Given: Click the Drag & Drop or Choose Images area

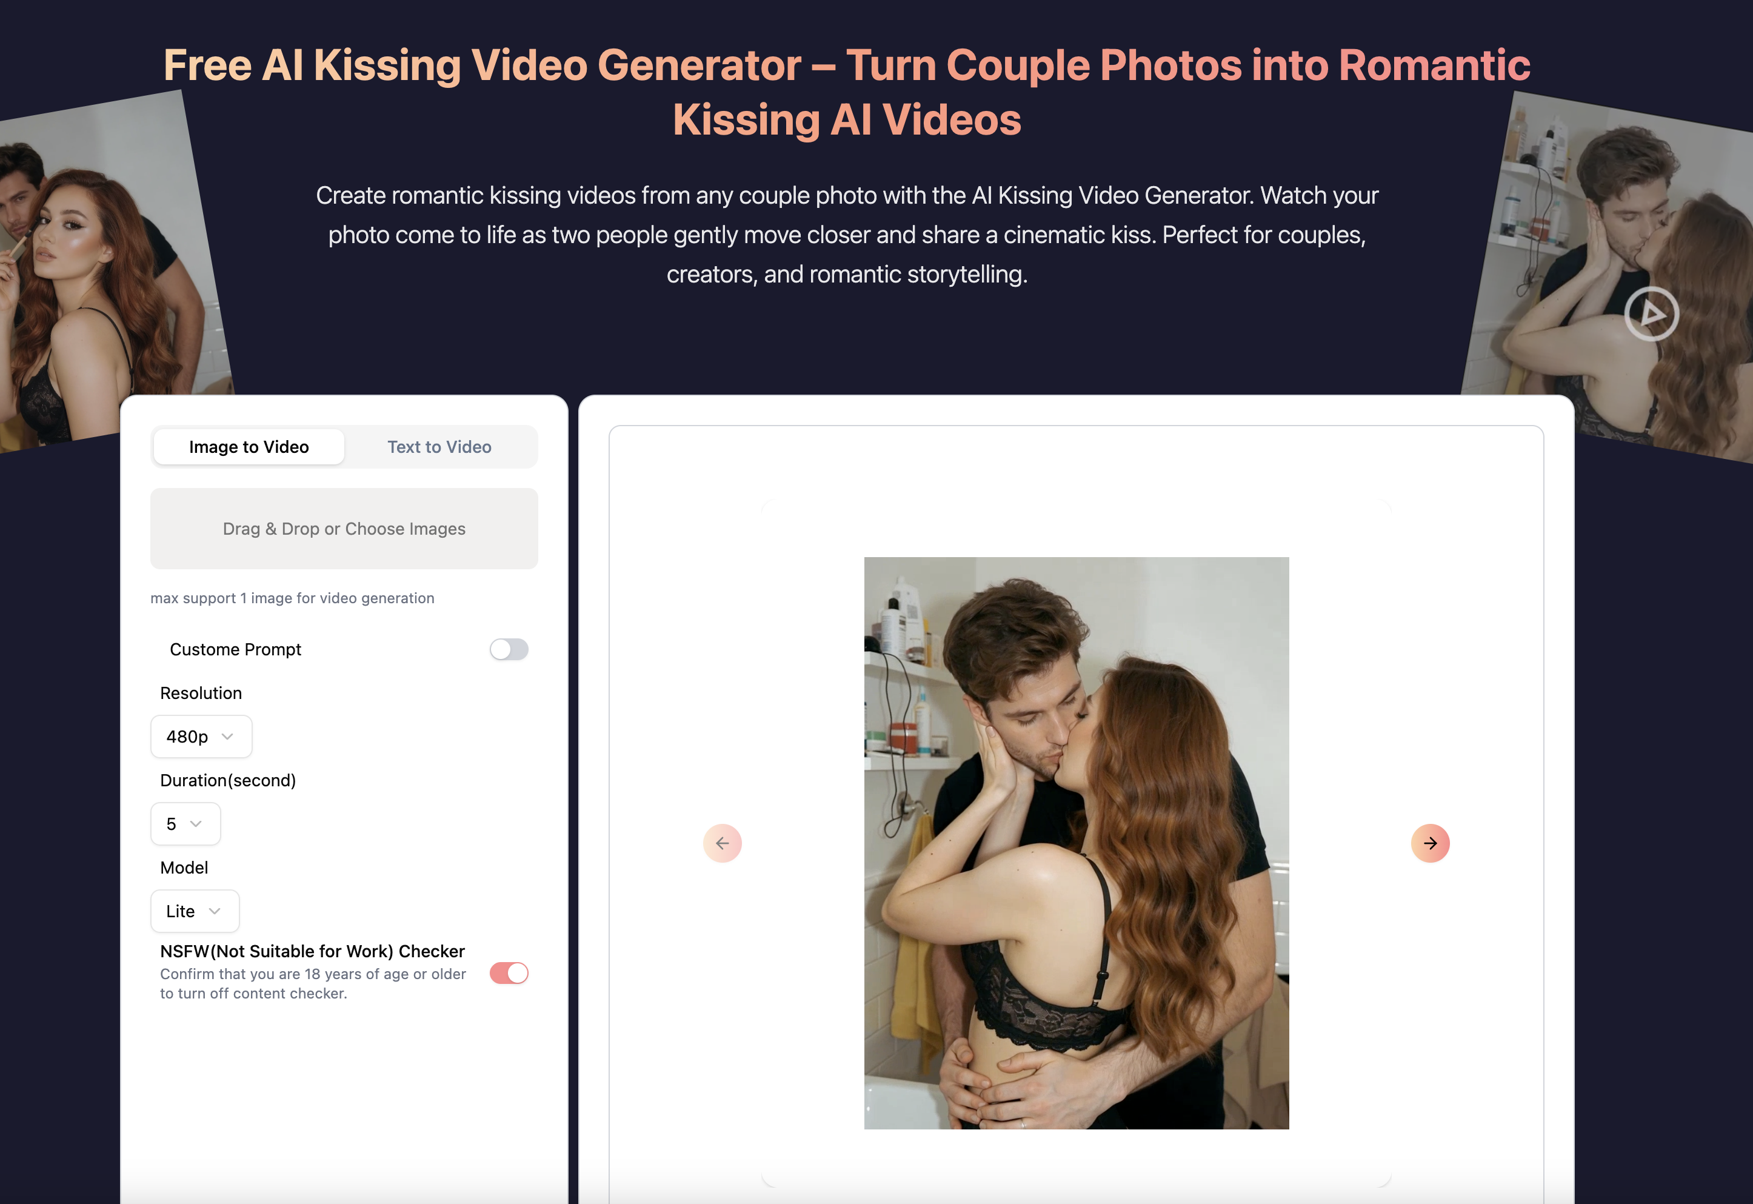Looking at the screenshot, I should [x=344, y=528].
